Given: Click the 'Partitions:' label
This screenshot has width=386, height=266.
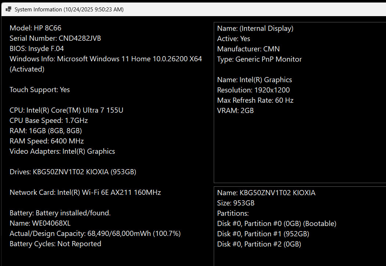Looking at the screenshot, I should pos(233,214).
